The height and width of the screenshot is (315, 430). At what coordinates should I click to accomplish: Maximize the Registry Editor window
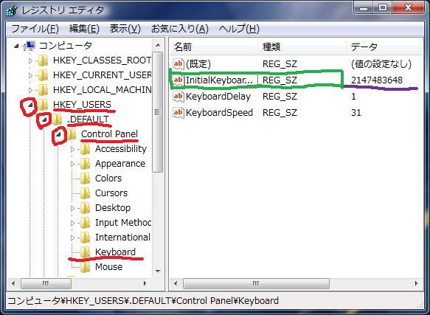pos(383,7)
